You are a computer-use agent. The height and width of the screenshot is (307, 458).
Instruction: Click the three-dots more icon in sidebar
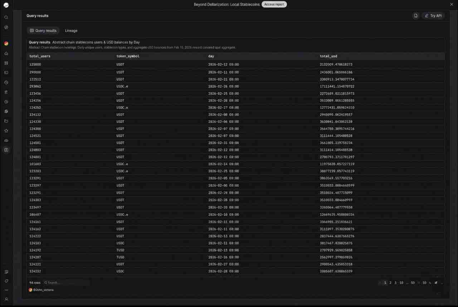[x=6, y=290]
